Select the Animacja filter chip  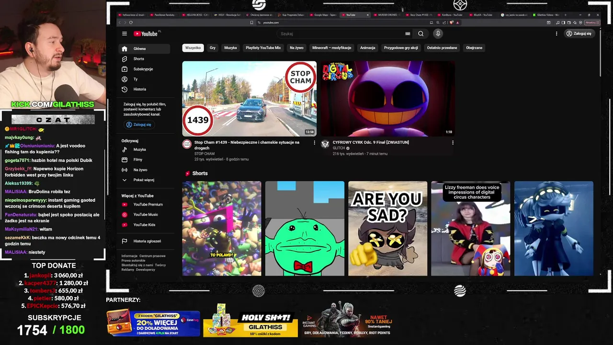click(368, 48)
